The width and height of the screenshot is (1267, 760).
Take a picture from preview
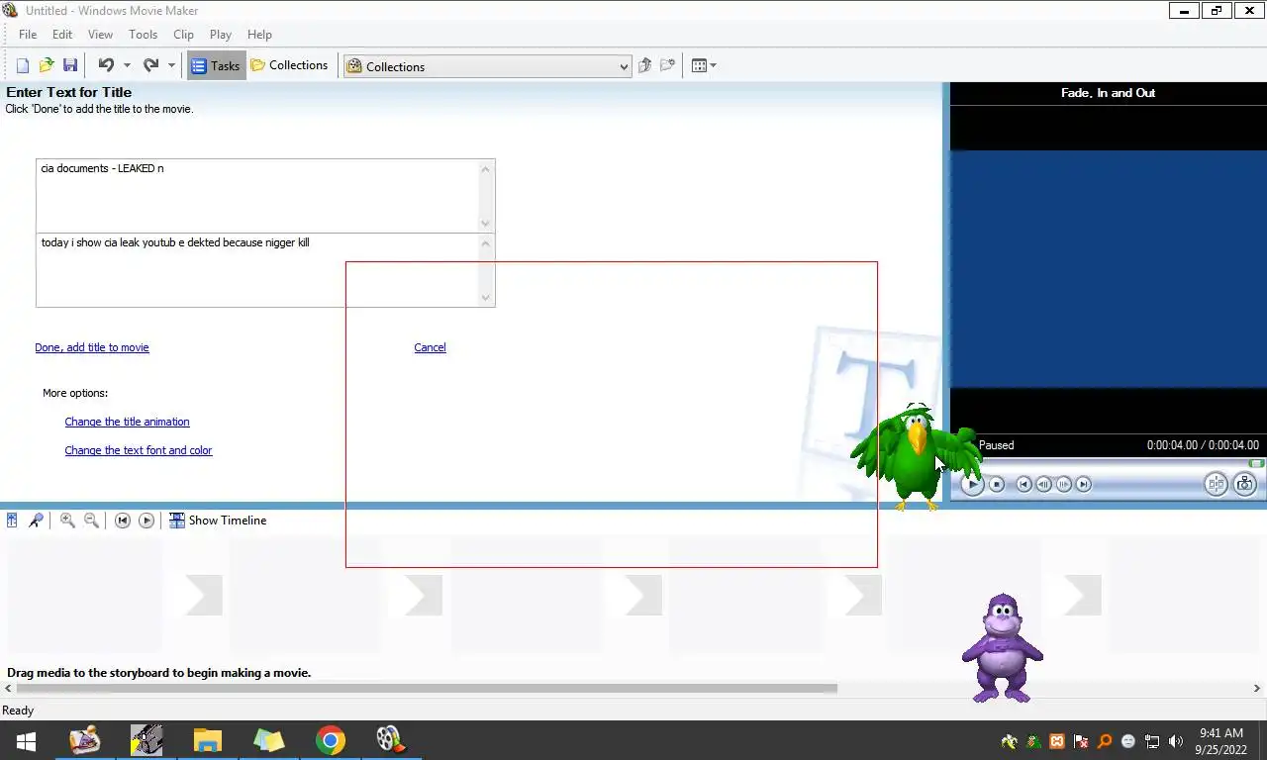(1245, 484)
